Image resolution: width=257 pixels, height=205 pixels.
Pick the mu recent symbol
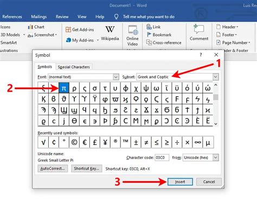tap(208, 142)
